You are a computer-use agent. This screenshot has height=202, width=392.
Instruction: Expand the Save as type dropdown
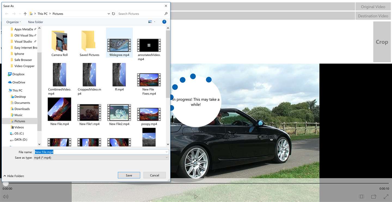[x=167, y=158]
